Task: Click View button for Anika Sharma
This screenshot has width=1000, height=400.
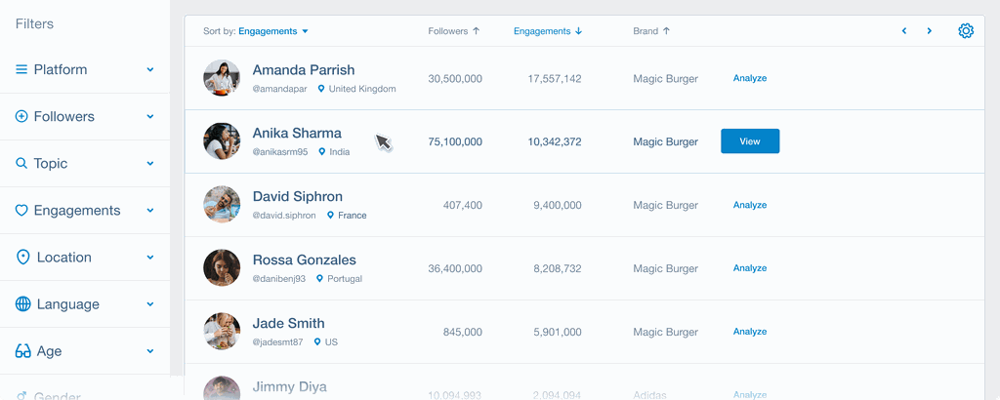Action: click(x=750, y=141)
